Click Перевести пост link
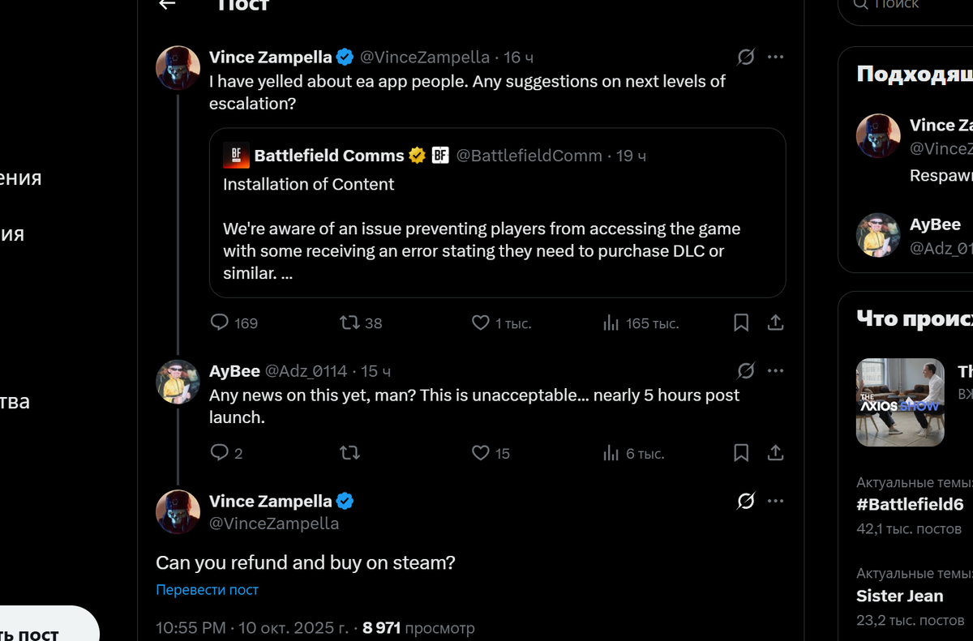The image size is (973, 641). (207, 590)
